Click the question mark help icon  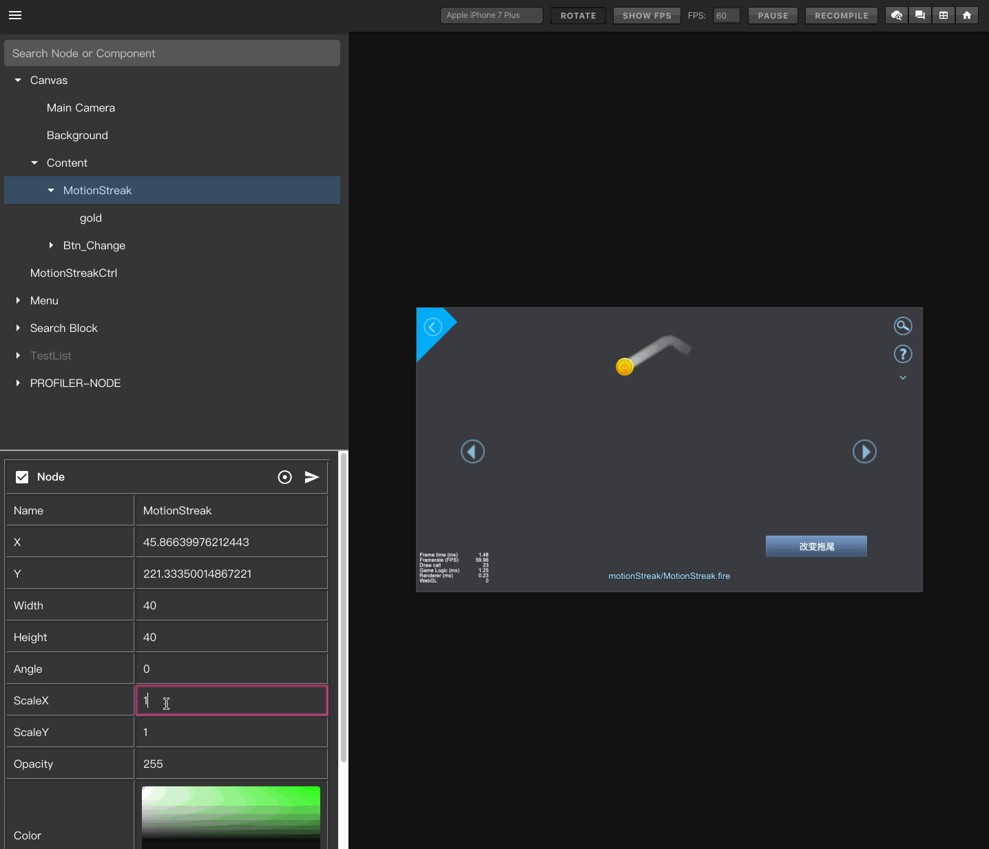[x=903, y=354]
